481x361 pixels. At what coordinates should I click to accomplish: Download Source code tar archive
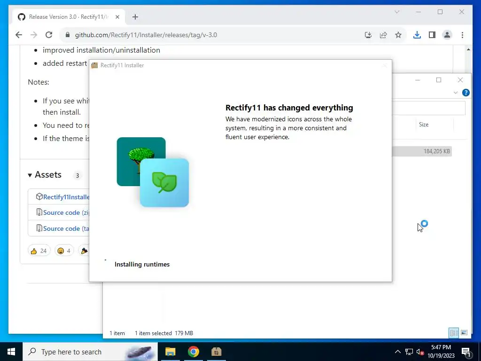pos(66,228)
